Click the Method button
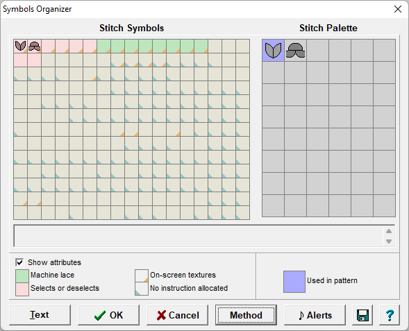The width and height of the screenshot is (409, 331). click(246, 315)
